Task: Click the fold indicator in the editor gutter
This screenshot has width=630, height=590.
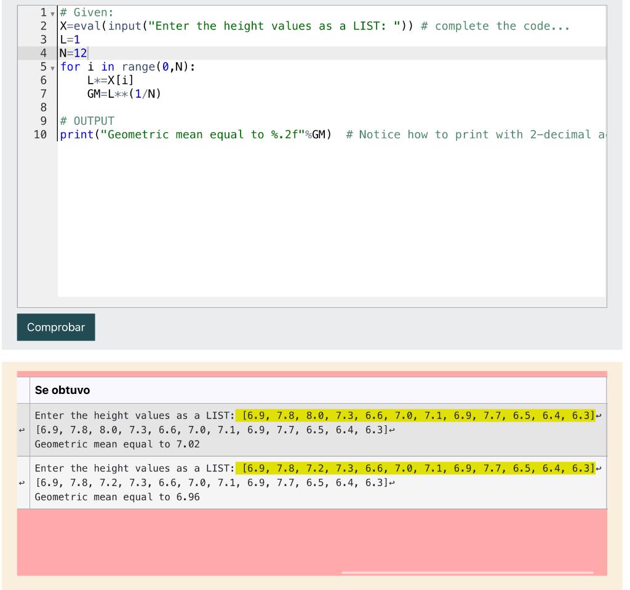Action: click(52, 14)
